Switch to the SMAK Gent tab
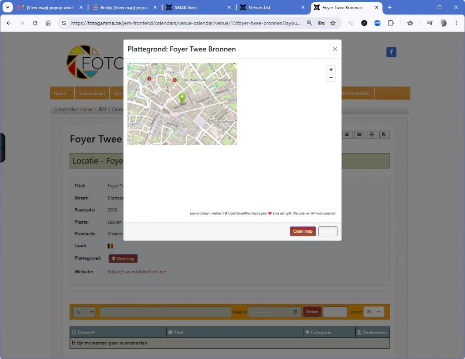465x359 pixels. coord(186,7)
